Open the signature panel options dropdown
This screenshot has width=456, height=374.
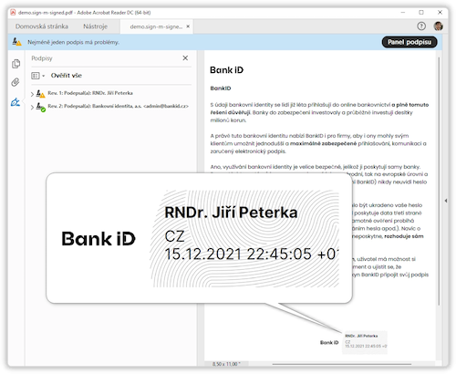38,76
